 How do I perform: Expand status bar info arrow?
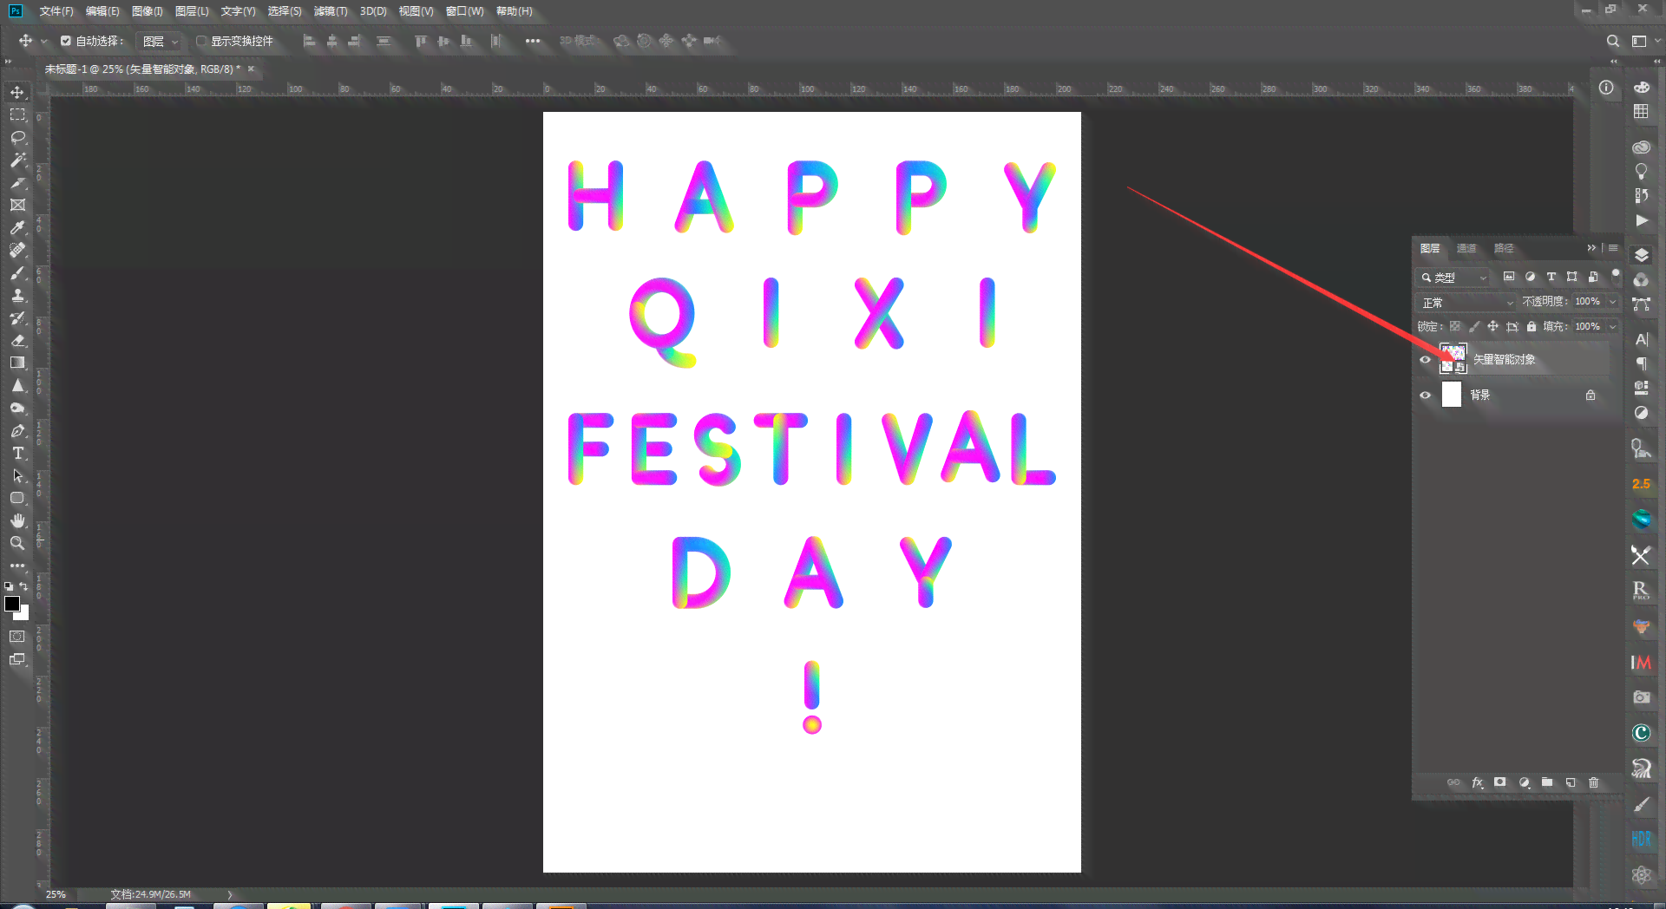[x=230, y=894]
